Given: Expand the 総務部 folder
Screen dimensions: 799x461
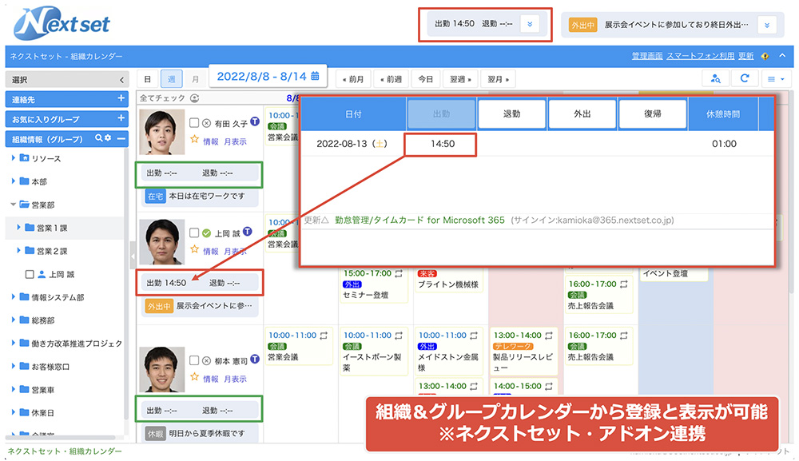Looking at the screenshot, I should pos(14,320).
